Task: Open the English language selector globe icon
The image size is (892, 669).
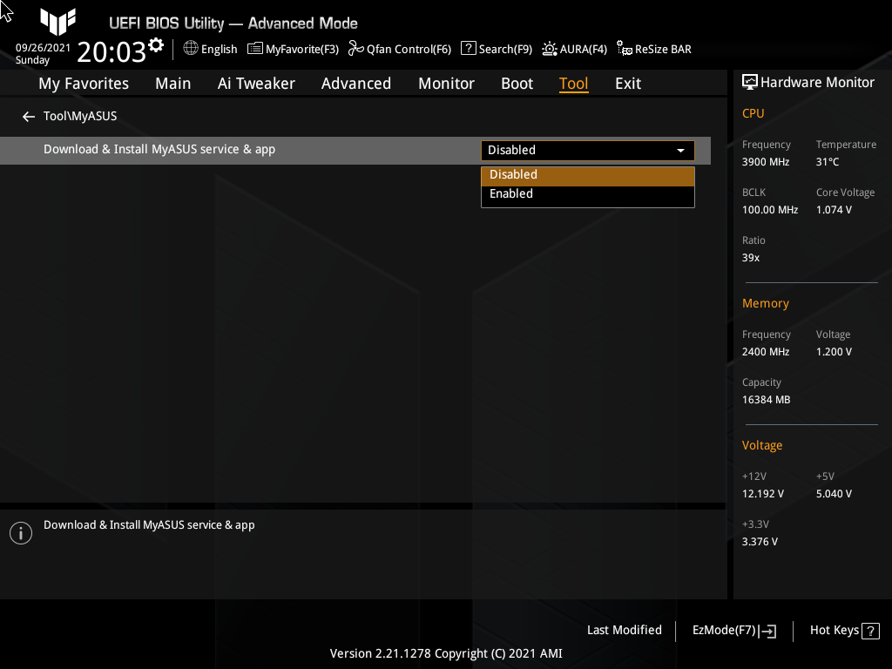Action: click(x=190, y=49)
